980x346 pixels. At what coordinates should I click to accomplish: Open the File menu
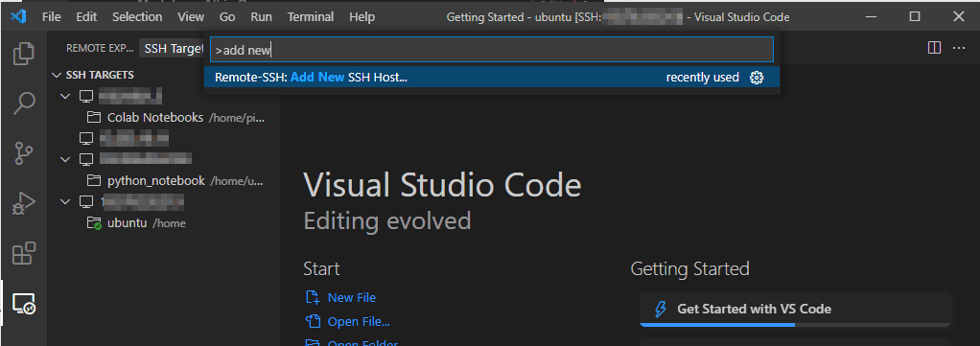click(51, 17)
